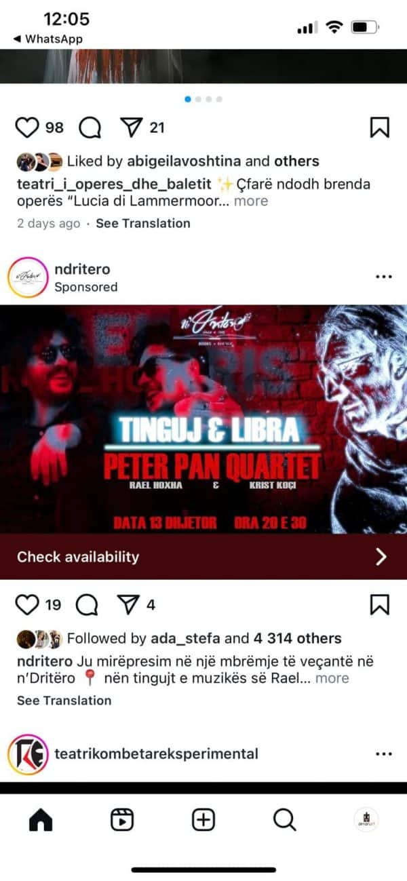Open the Search tab
This screenshot has width=407, height=881.
284,820
